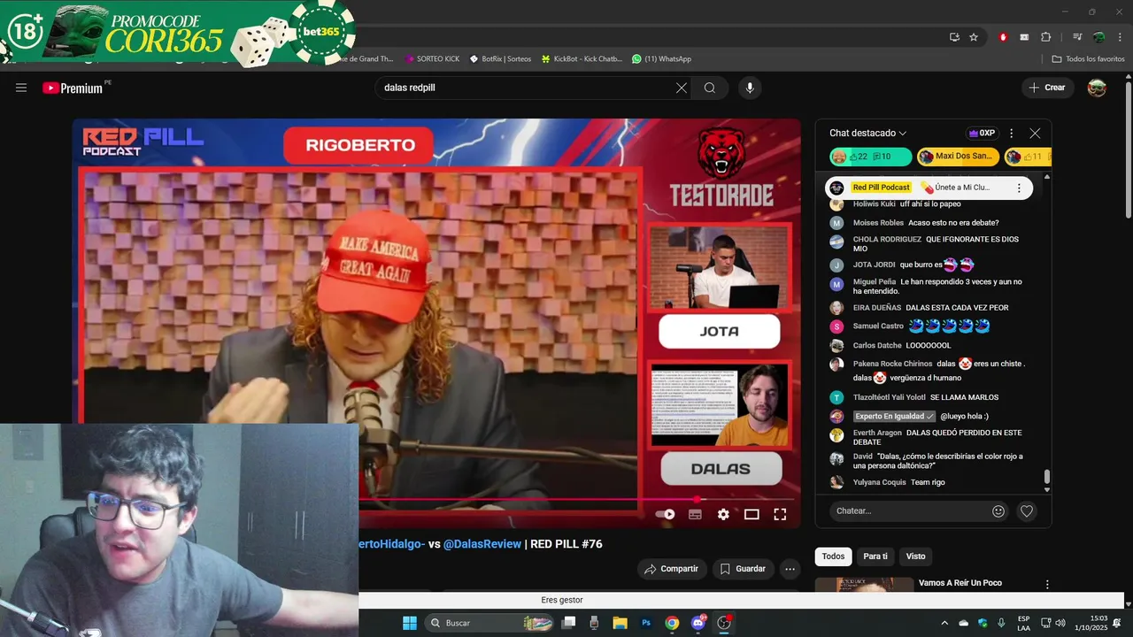The image size is (1133, 637).
Task: Open Chrome profile avatar
Action: tap(1098, 37)
